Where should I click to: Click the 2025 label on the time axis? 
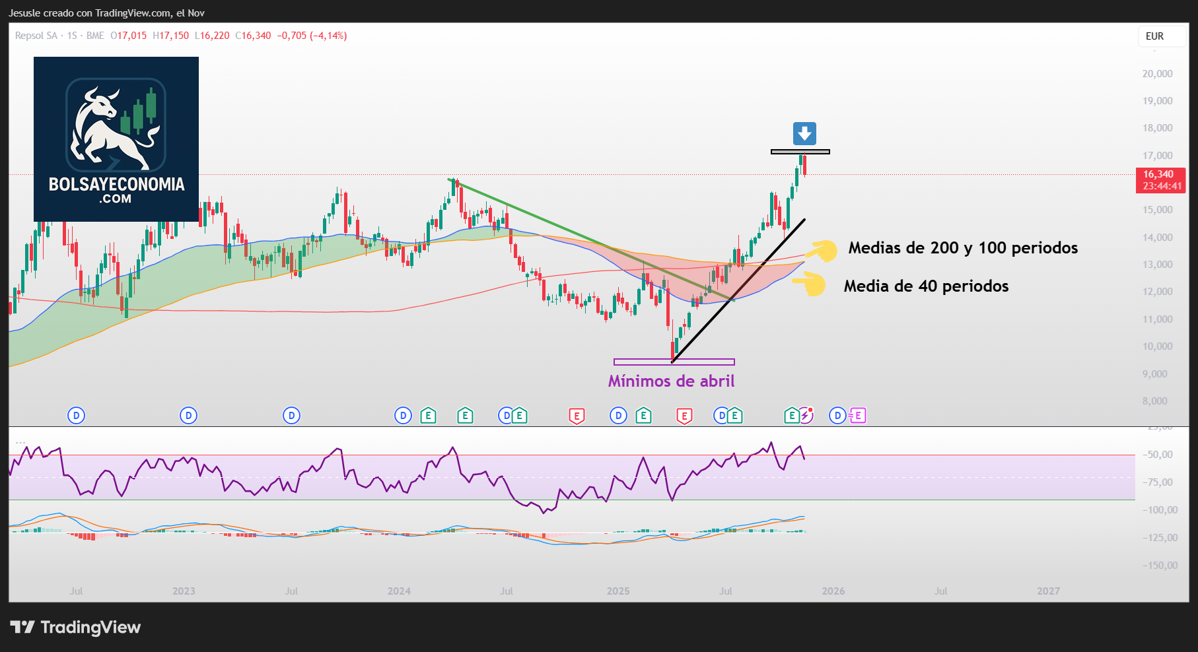coord(618,591)
